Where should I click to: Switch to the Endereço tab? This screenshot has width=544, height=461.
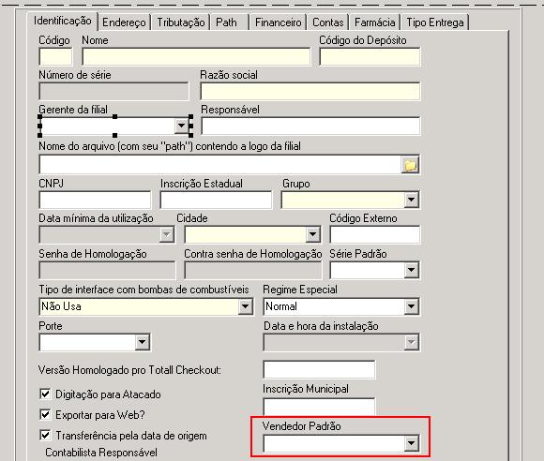click(x=124, y=22)
